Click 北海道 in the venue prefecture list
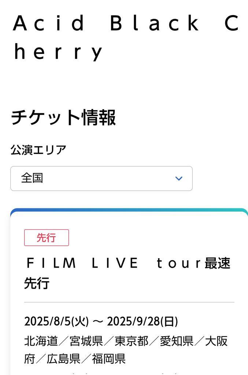Screen dimensions: 248x375 coord(41,341)
